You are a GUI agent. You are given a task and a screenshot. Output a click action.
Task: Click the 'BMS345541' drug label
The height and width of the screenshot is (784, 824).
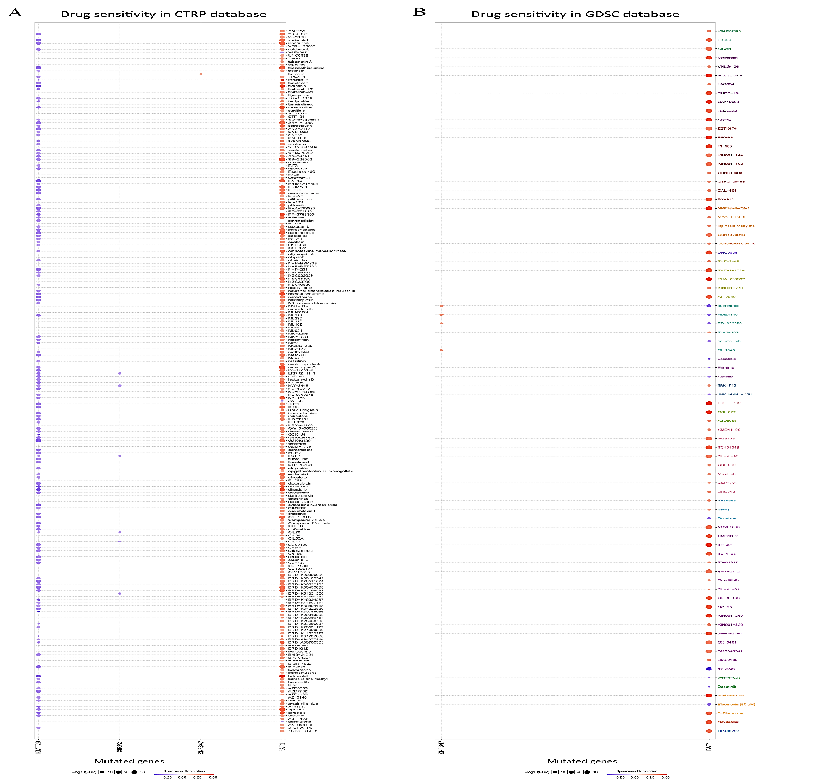(730, 651)
